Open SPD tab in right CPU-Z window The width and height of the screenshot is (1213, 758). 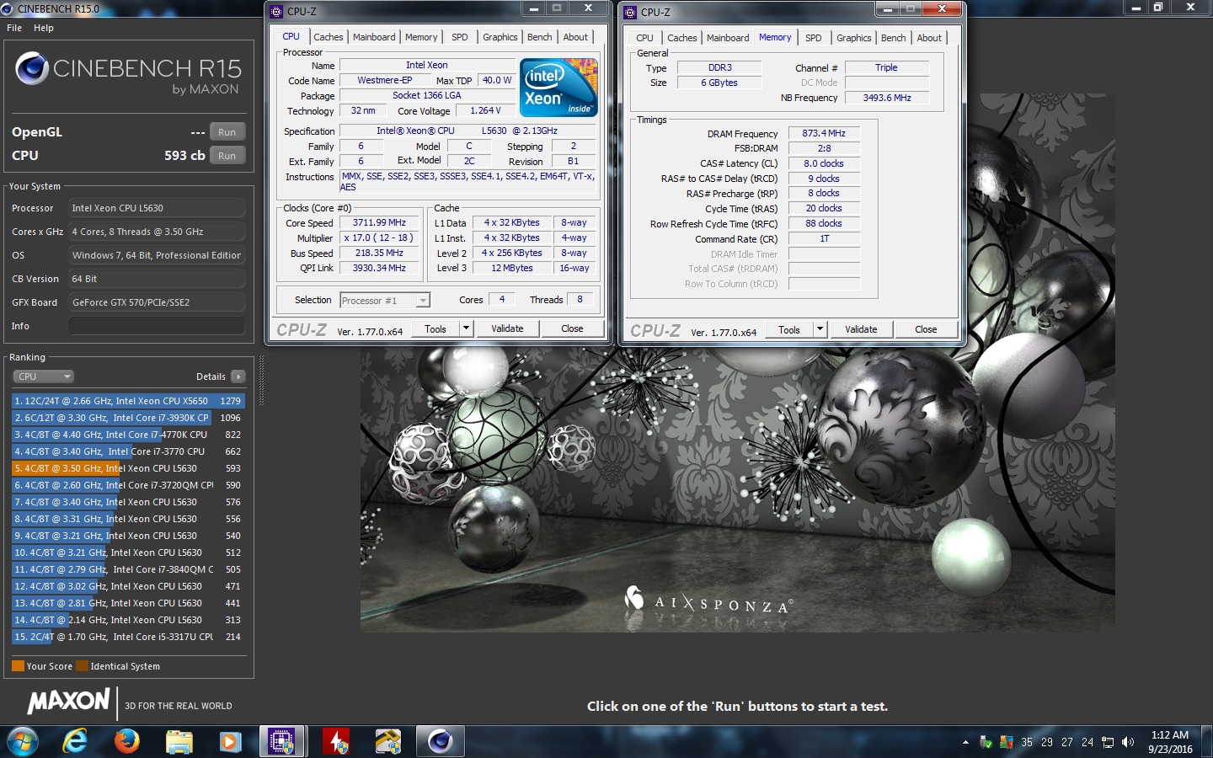(x=813, y=38)
